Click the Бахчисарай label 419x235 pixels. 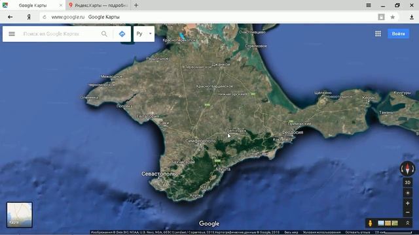pos(183,162)
